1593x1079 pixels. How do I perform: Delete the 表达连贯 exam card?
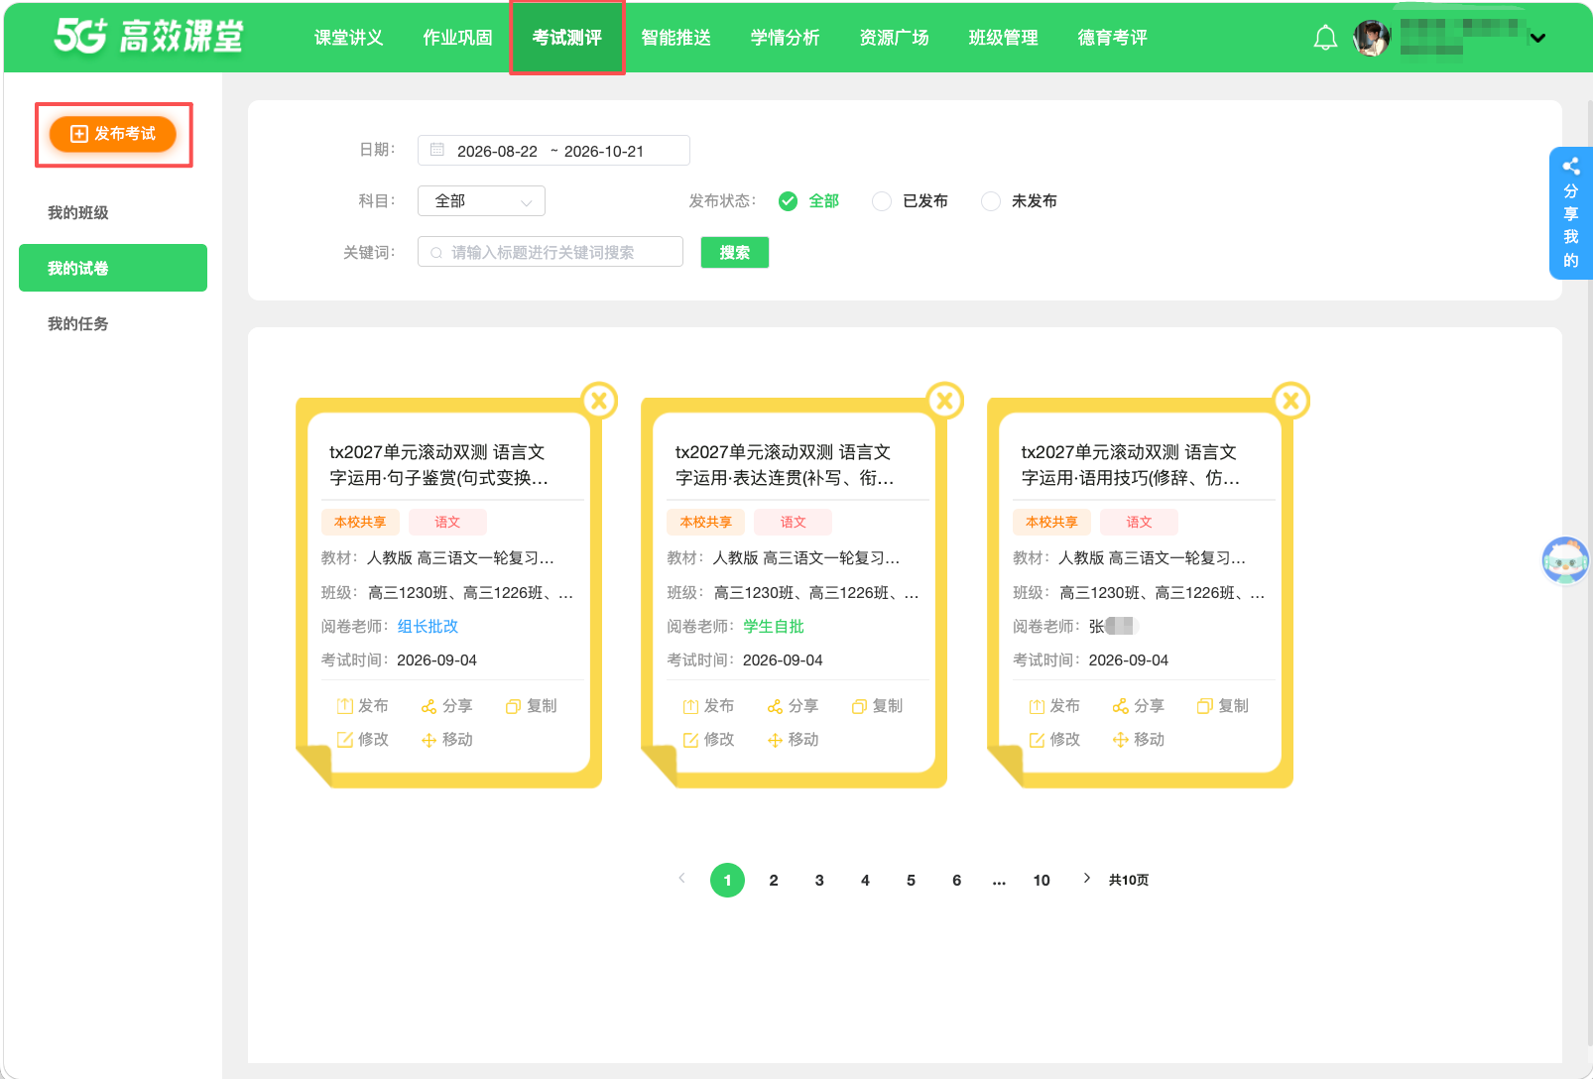click(945, 401)
